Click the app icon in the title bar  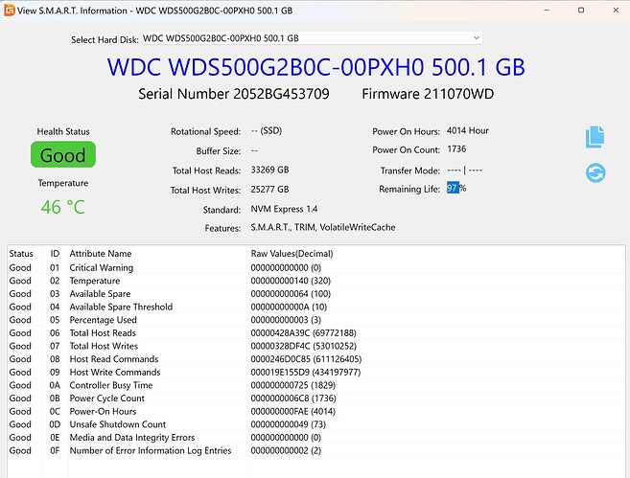[9, 11]
